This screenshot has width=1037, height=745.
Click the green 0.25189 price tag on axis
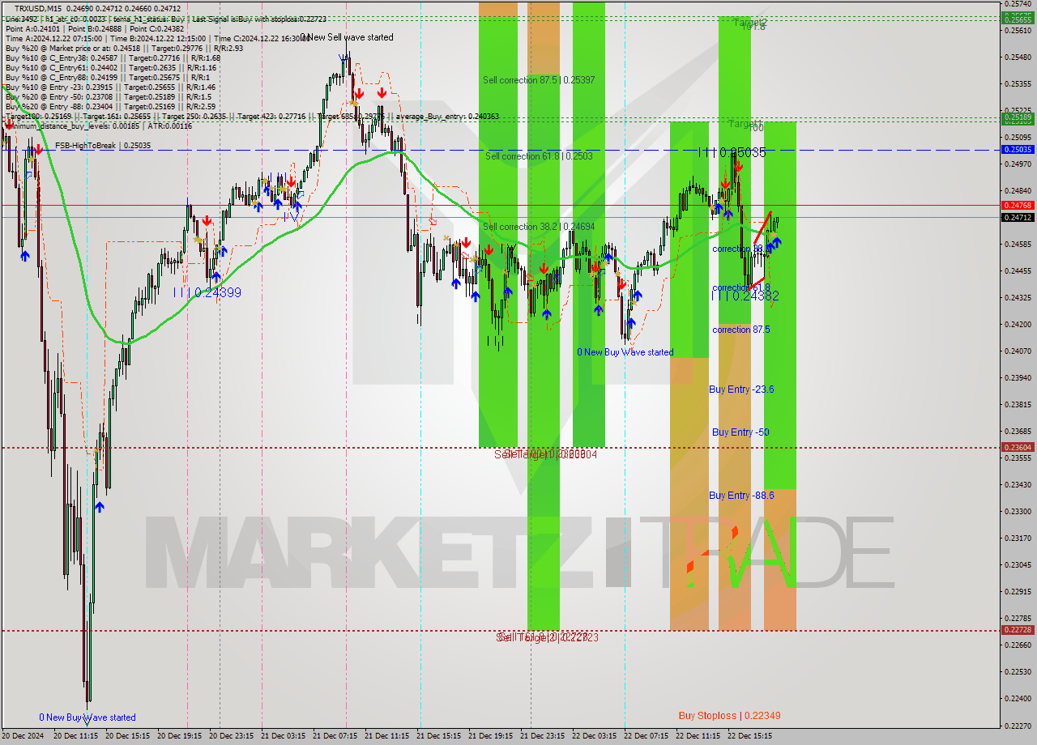[x=1018, y=117]
